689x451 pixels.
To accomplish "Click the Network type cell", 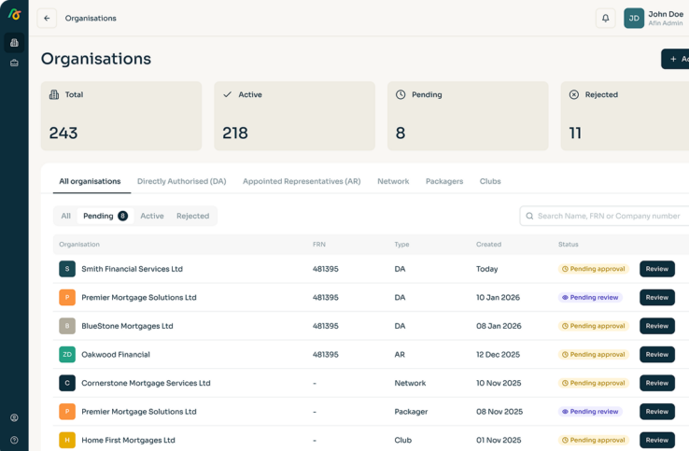I will [410, 383].
